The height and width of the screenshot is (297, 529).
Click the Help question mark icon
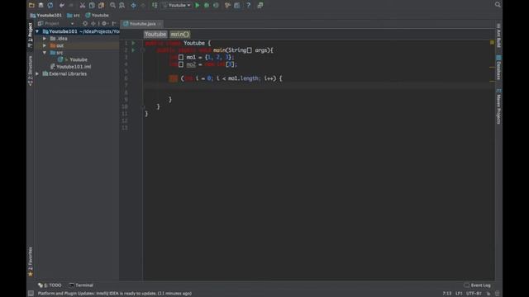(248, 5)
